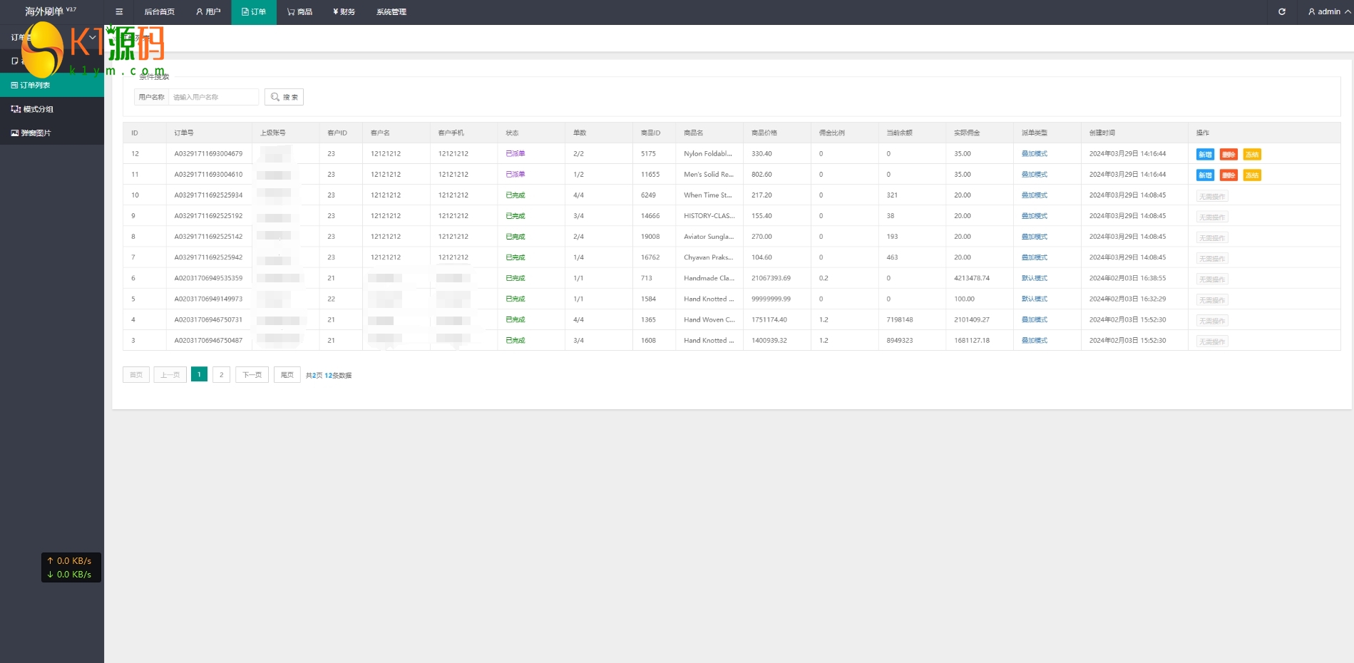Image resolution: width=1354 pixels, height=663 pixels.
Task: Open the 财务 top menu
Action: (x=344, y=12)
